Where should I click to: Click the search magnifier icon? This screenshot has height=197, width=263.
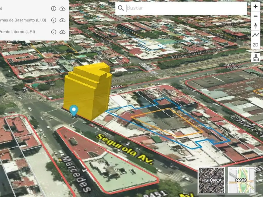pyautogui.click(x=121, y=8)
